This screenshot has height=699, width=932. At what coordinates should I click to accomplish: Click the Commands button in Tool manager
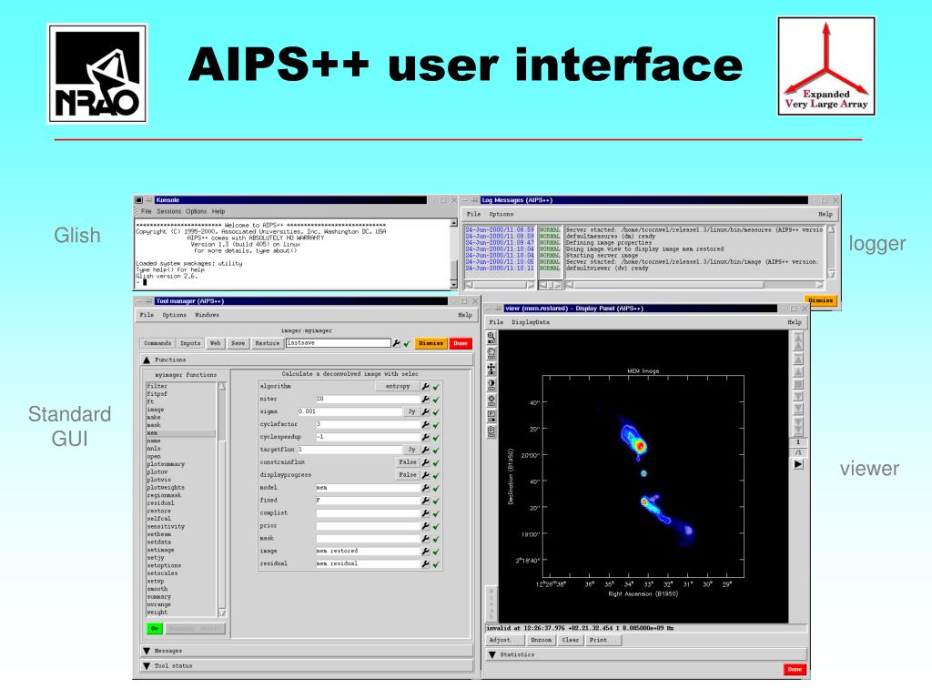[x=157, y=343]
